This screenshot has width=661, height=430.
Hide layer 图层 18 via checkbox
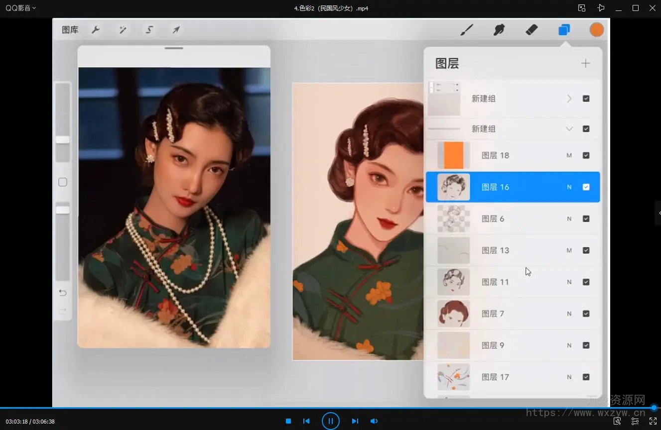click(x=586, y=155)
